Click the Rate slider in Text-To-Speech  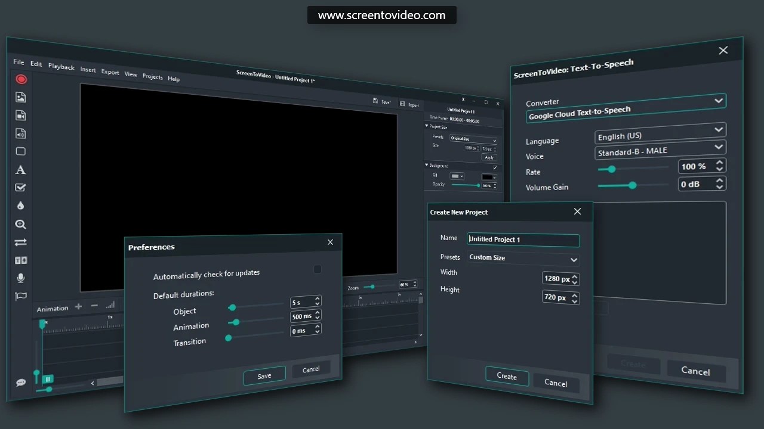pos(633,169)
